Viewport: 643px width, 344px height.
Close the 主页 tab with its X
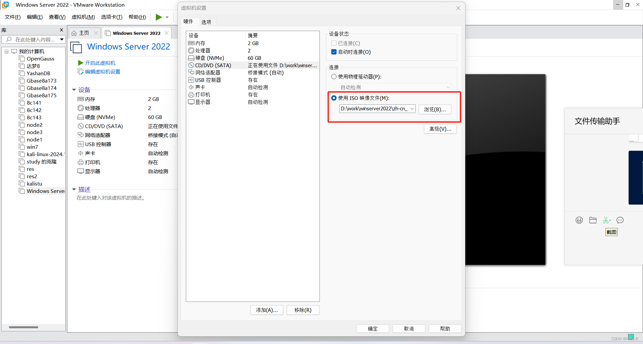pyautogui.click(x=96, y=33)
